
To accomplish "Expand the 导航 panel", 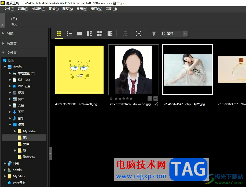I will coord(3,33).
